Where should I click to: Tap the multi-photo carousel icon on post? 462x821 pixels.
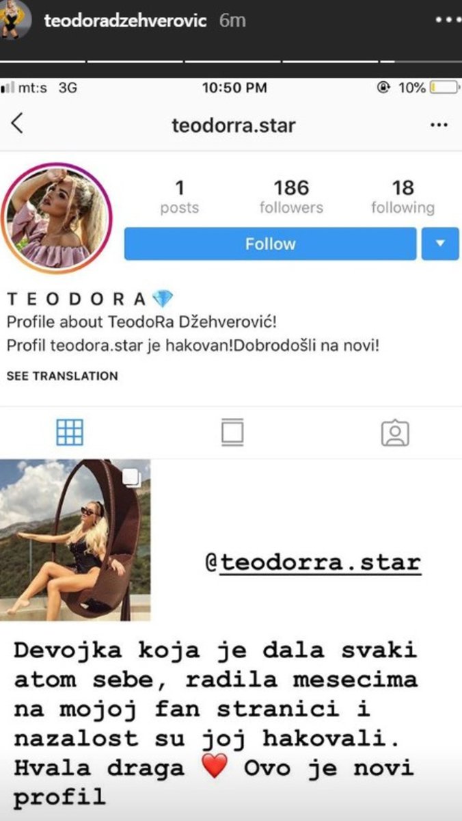coord(132,478)
